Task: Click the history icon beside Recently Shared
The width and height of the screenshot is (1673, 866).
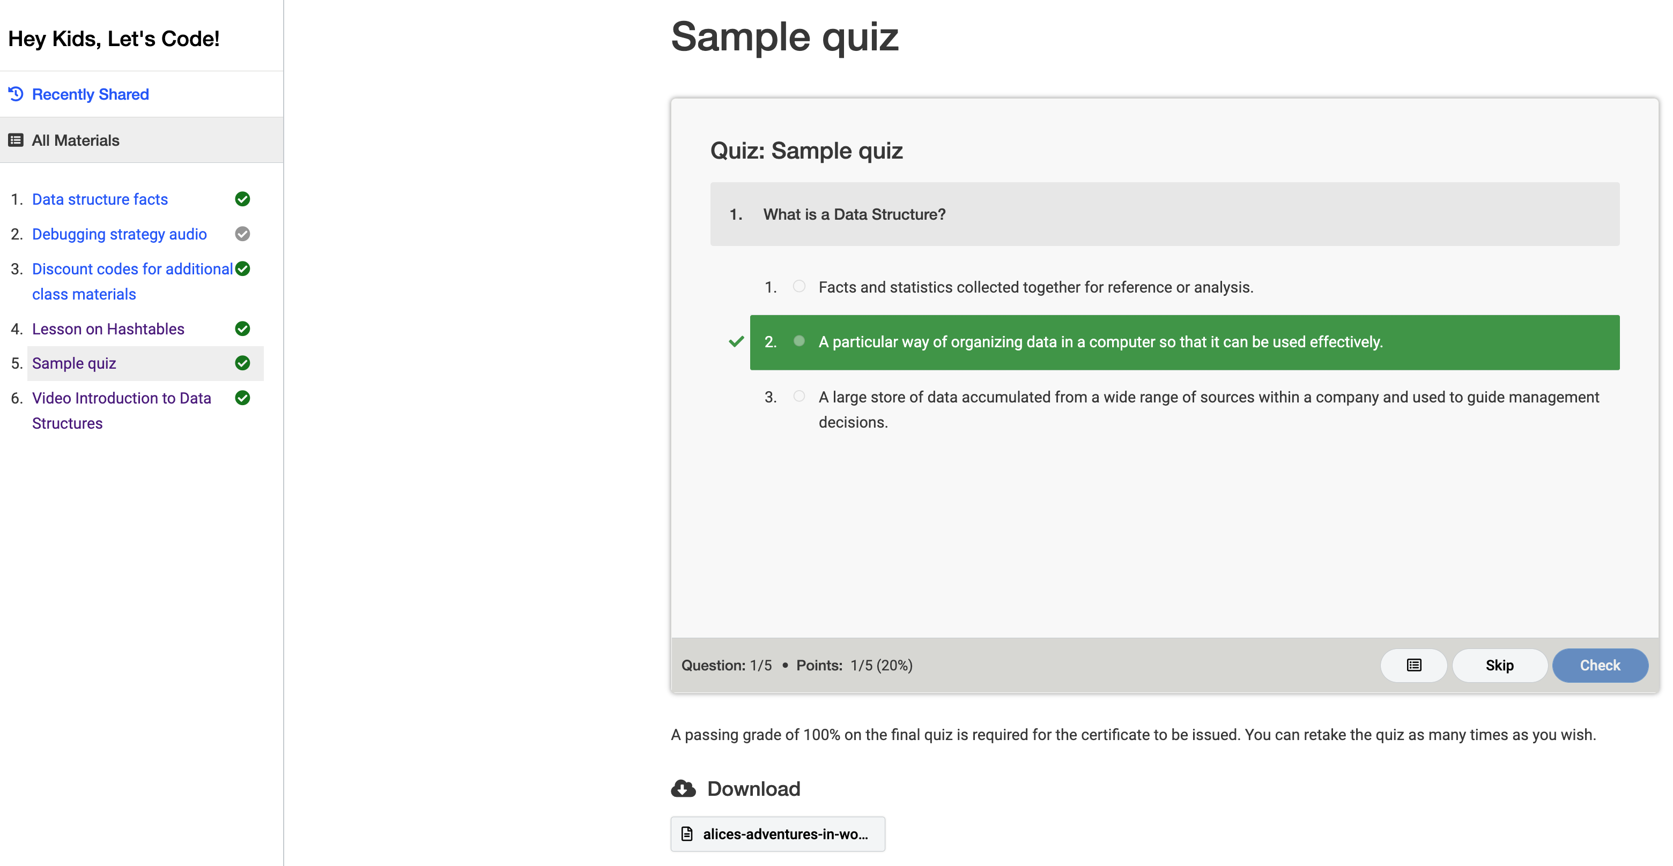Action: pyautogui.click(x=16, y=94)
